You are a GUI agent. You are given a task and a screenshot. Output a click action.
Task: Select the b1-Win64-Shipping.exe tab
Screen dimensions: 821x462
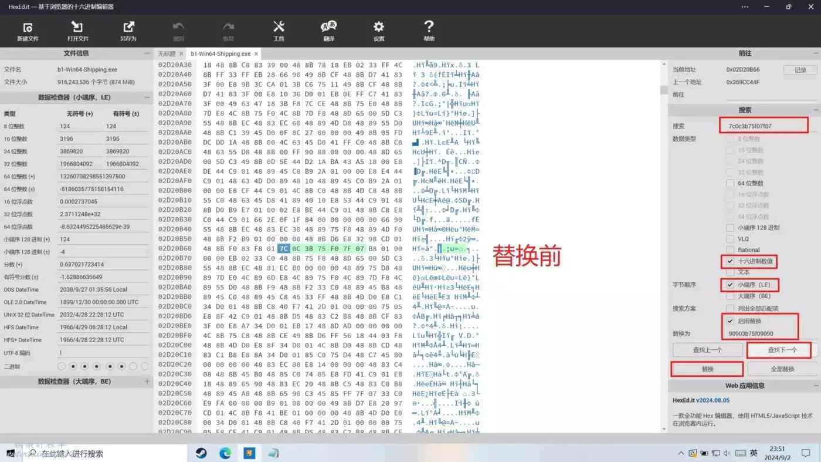tap(220, 54)
